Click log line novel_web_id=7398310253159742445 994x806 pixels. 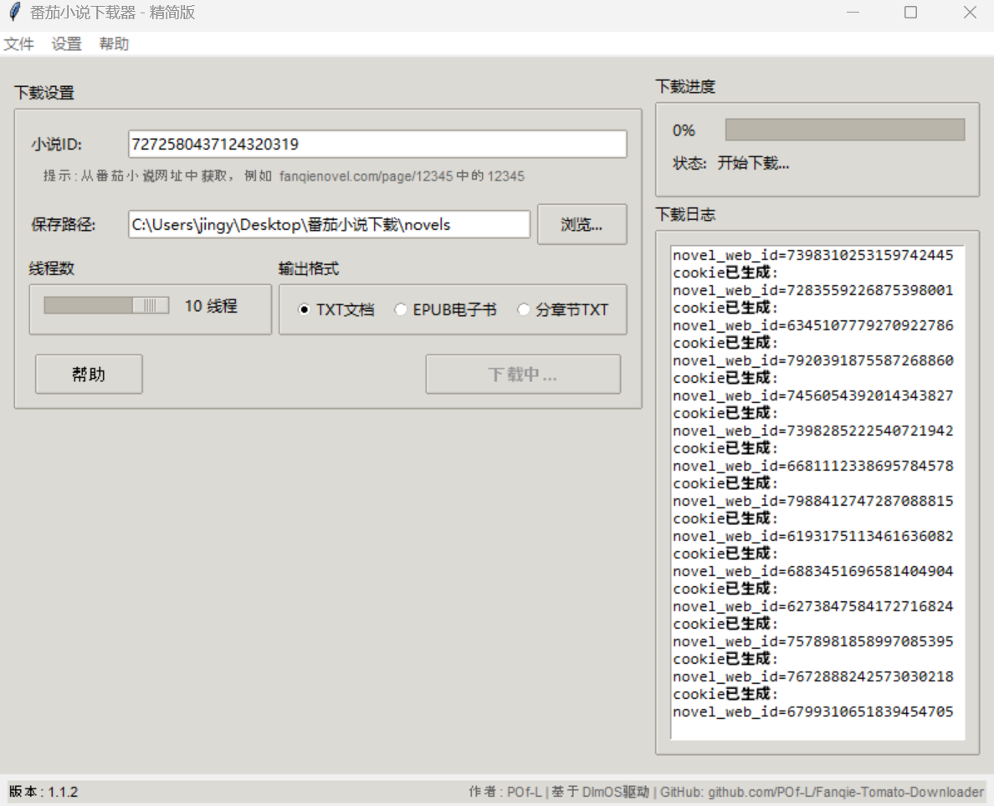(x=812, y=255)
